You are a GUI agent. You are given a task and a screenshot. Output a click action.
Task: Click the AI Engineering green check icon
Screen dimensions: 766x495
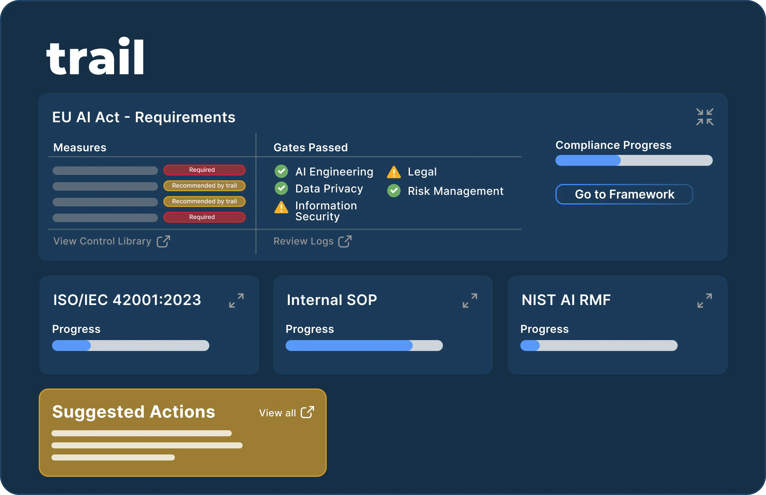[x=281, y=171]
